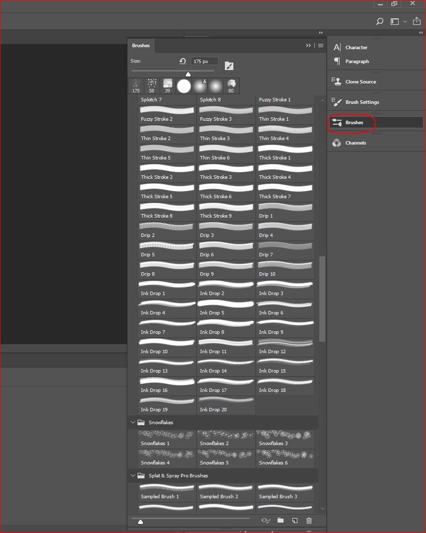Select the Thin Stroke 6 brush
This screenshot has height=533, width=426.
[x=226, y=153]
